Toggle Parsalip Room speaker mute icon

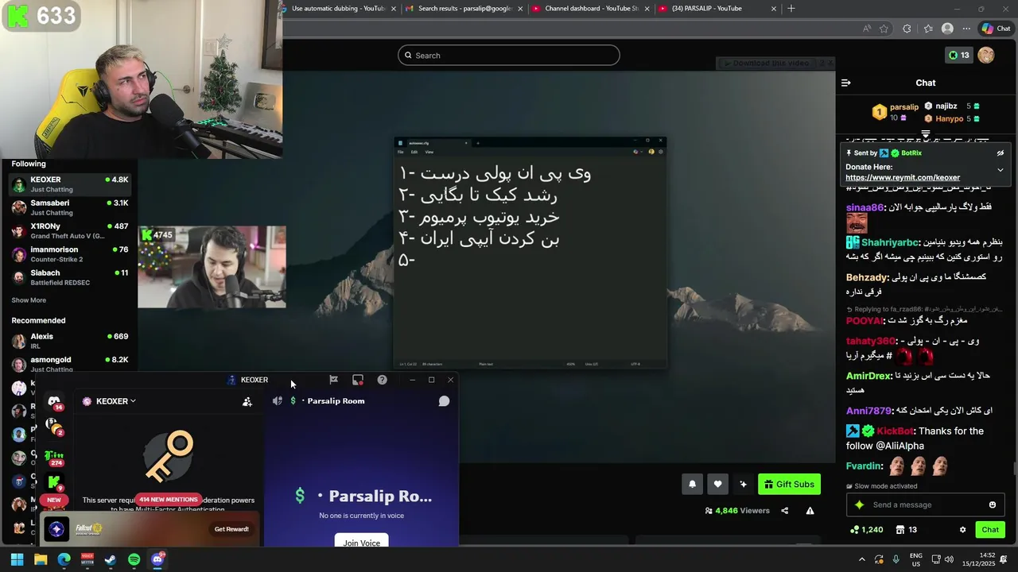(x=277, y=401)
